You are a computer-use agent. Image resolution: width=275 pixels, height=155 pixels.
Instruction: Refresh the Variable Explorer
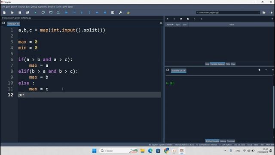coord(202,19)
